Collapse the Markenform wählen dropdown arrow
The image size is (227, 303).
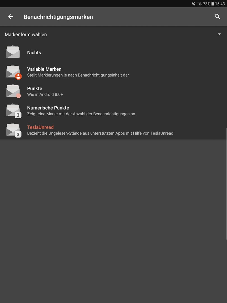pos(219,34)
